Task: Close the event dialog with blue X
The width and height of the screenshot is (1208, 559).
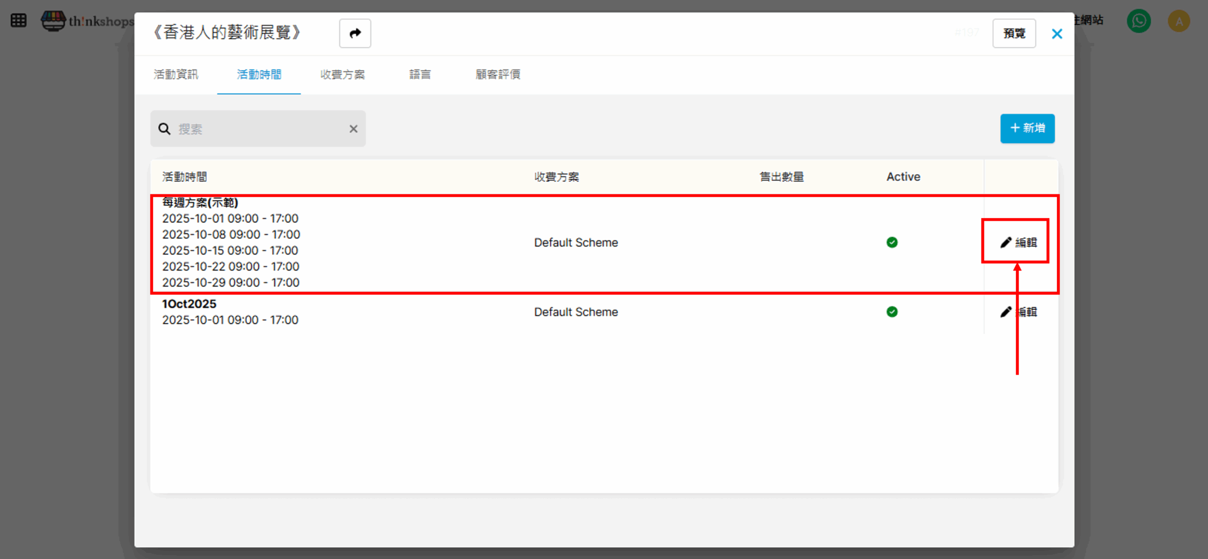Action: tap(1057, 33)
